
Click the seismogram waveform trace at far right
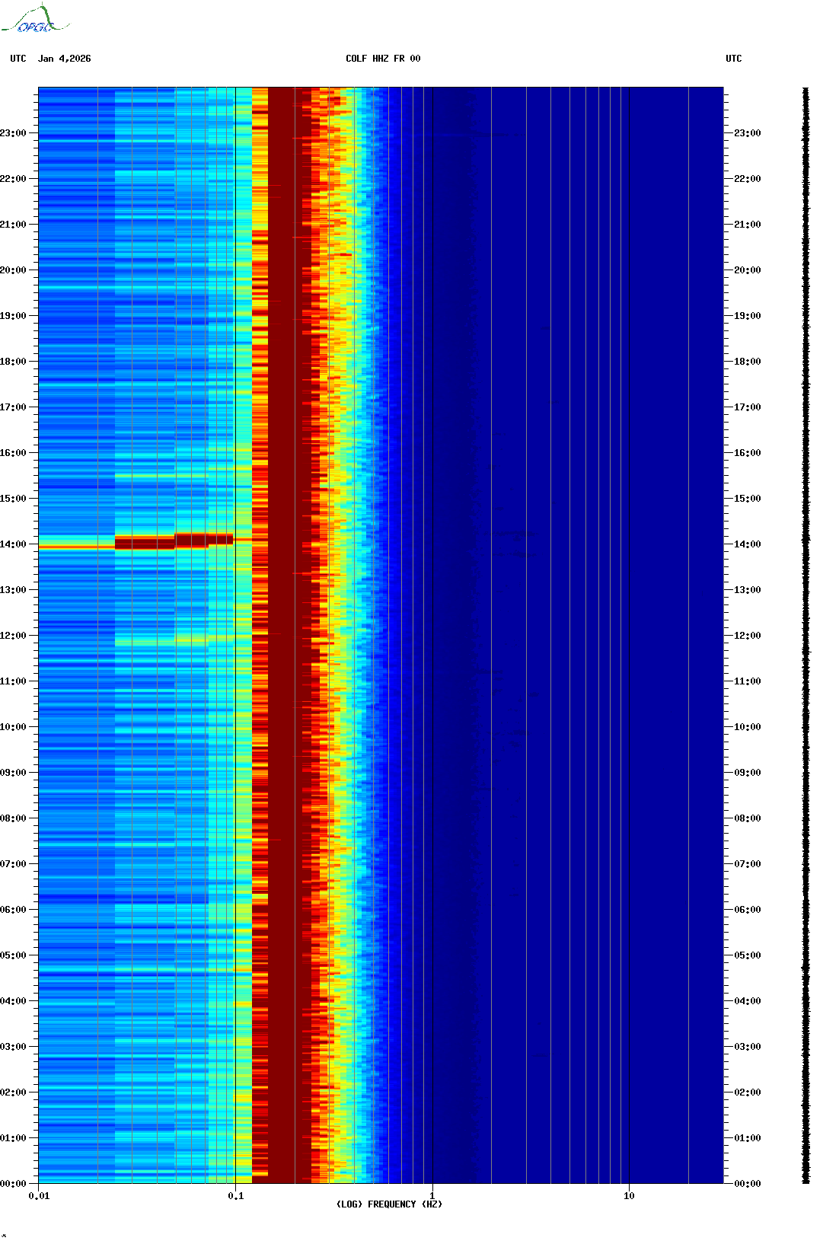pyautogui.click(x=806, y=636)
